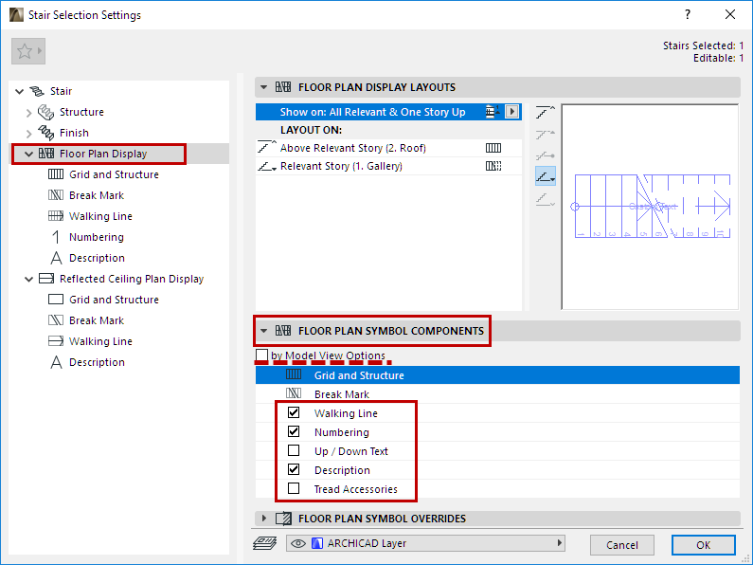
Task: Click Relevant Story layout symbol icon
Action: tap(493, 166)
